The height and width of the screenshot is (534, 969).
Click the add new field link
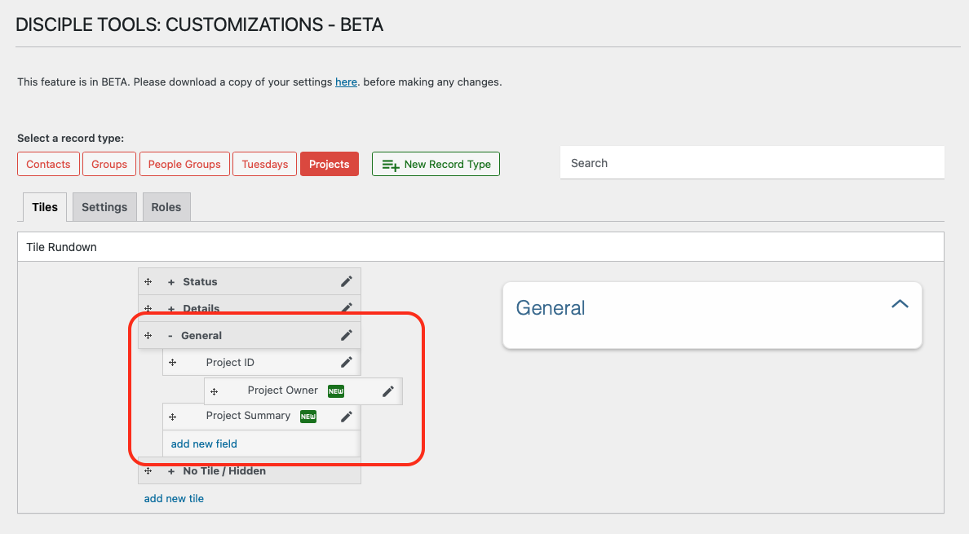point(204,444)
